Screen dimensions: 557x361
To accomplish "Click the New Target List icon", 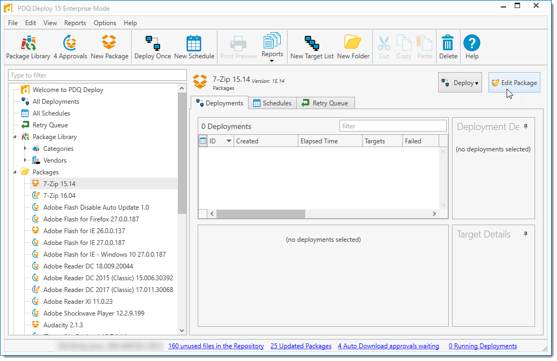I will point(312,47).
